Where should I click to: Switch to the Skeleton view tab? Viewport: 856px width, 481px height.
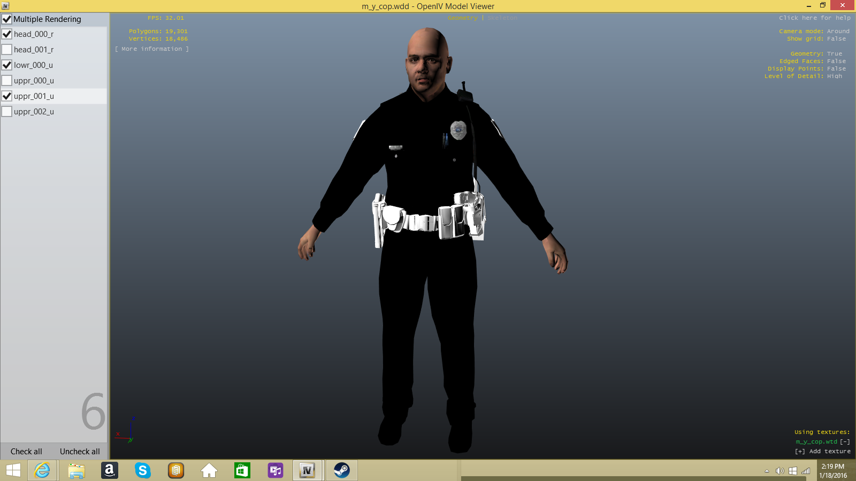pos(502,18)
